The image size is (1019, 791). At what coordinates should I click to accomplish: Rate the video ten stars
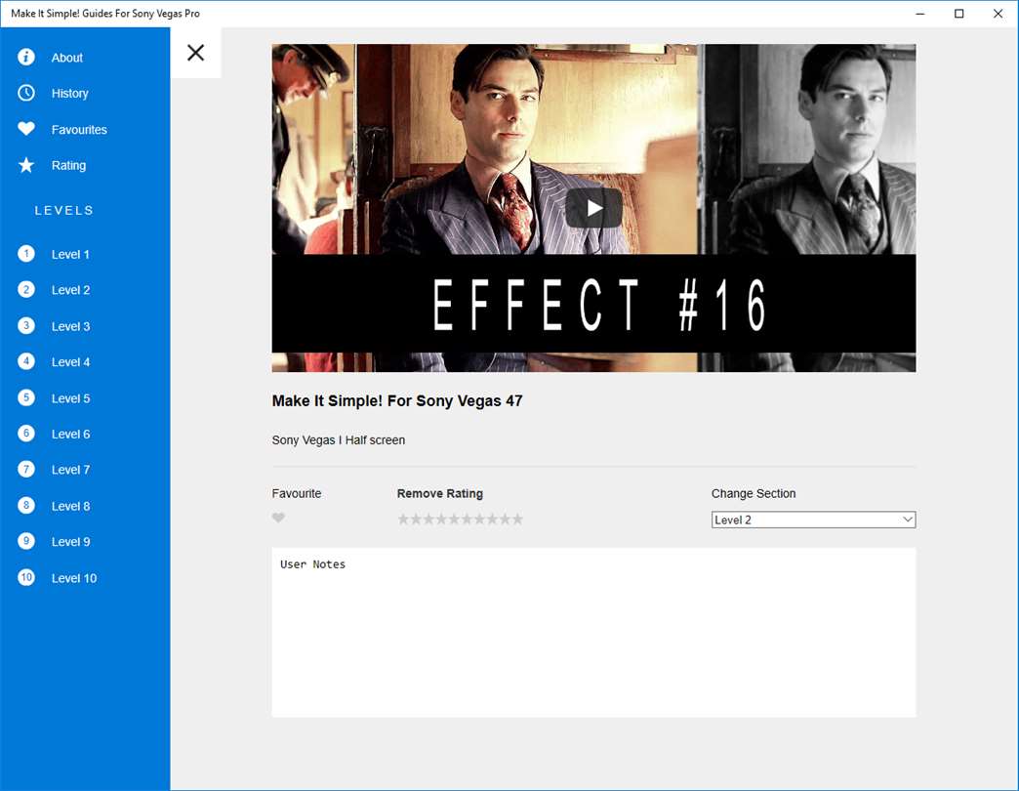[x=517, y=520]
